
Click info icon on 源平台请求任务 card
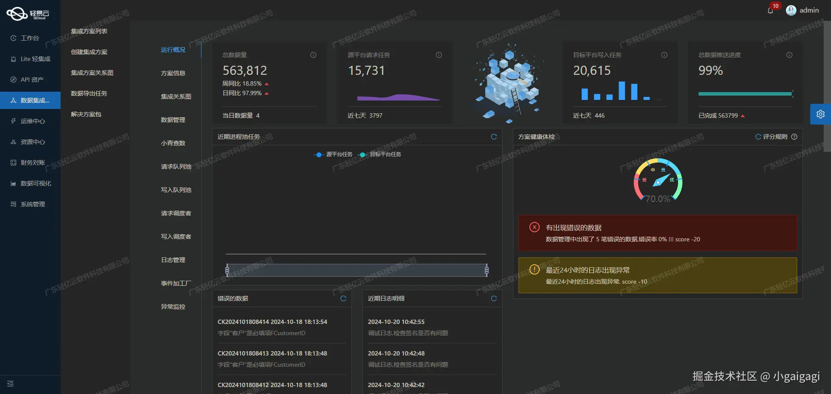tap(439, 55)
